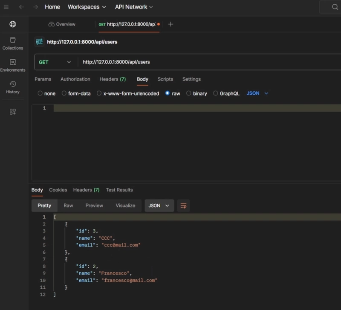
Task: Click the "Francesco" name value
Action: (x=114, y=273)
